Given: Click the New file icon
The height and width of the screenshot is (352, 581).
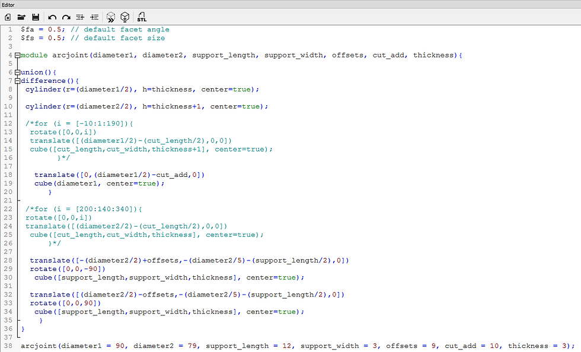Looking at the screenshot, I should click(7, 17).
